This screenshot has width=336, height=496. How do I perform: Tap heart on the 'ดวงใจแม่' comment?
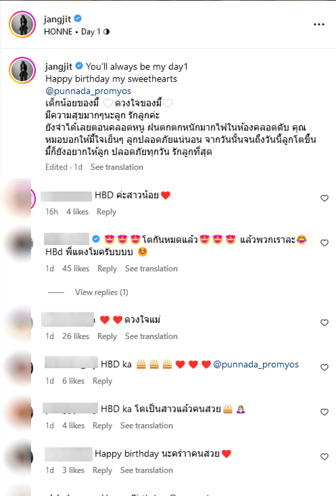click(324, 323)
